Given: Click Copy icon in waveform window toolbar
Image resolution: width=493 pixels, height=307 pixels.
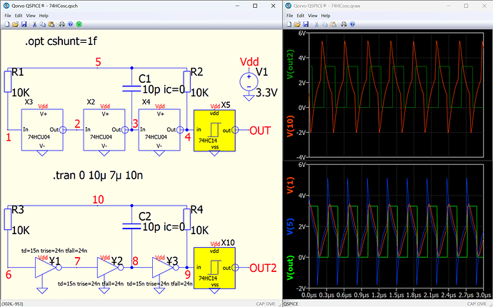Looking at the screenshot, I should (324, 24).
